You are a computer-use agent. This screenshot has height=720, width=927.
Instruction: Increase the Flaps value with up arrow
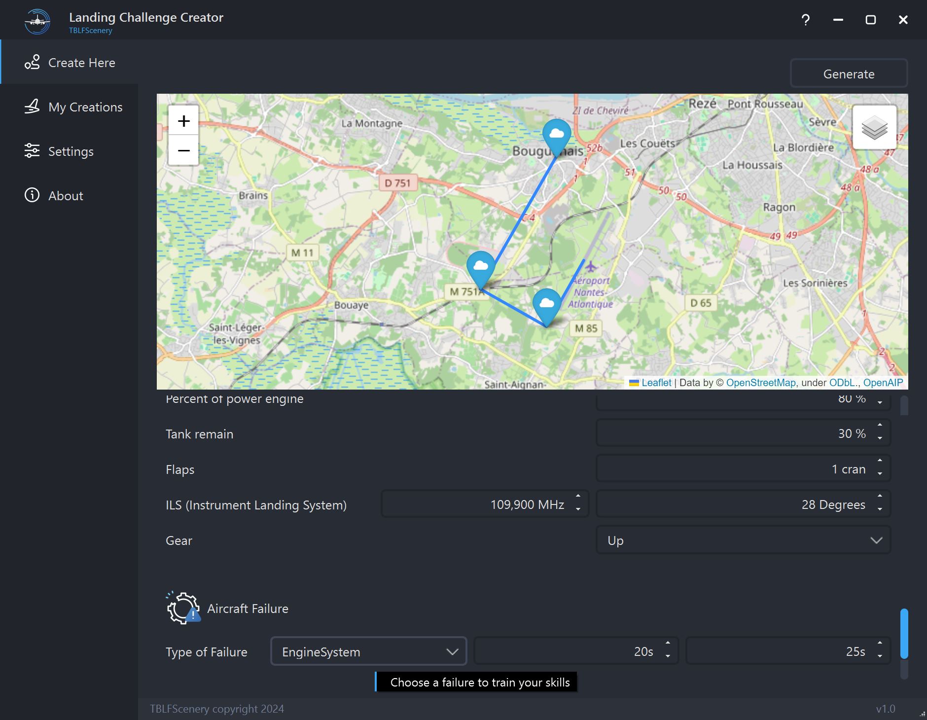[x=880, y=460]
